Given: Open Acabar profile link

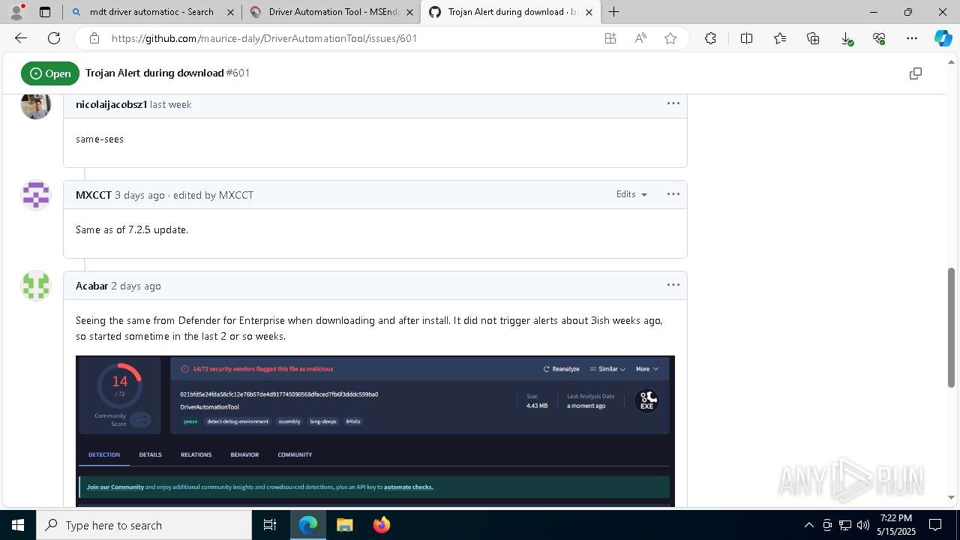Looking at the screenshot, I should [x=91, y=286].
